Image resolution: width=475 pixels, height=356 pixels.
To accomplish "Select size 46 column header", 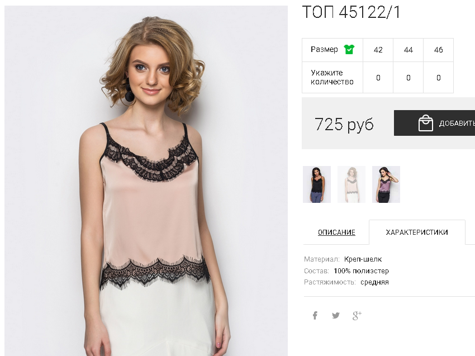I will (x=438, y=50).
